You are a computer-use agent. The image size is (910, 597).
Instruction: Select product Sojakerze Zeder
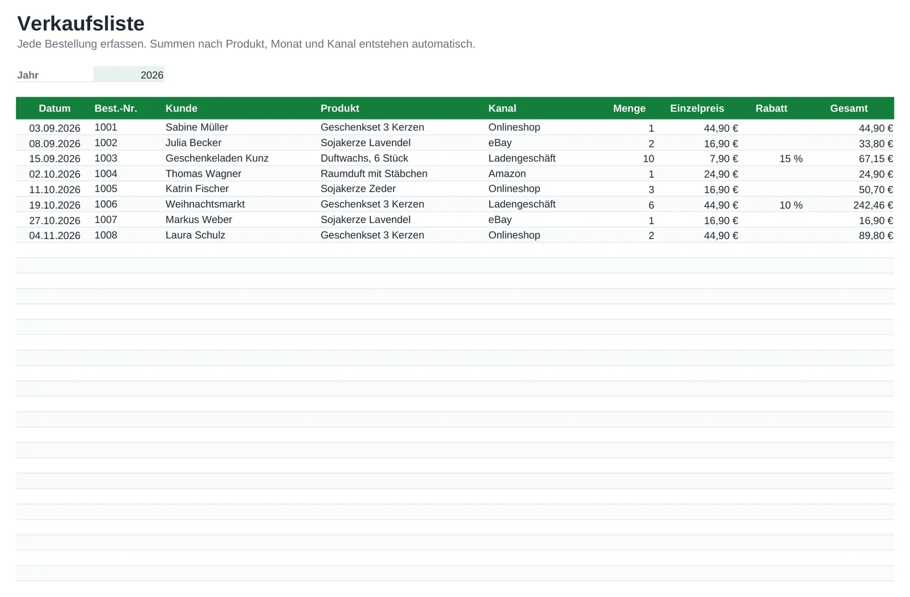[x=358, y=189]
